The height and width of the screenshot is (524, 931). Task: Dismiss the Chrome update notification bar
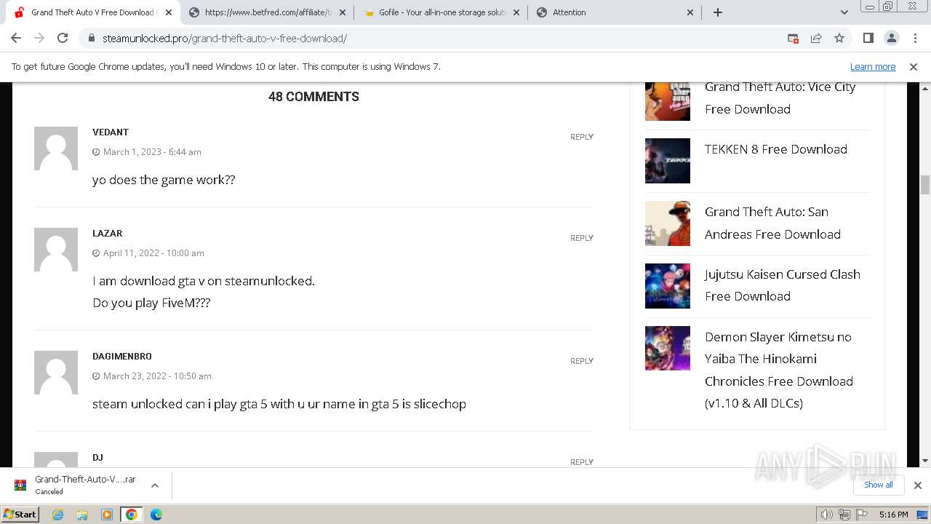pos(914,66)
